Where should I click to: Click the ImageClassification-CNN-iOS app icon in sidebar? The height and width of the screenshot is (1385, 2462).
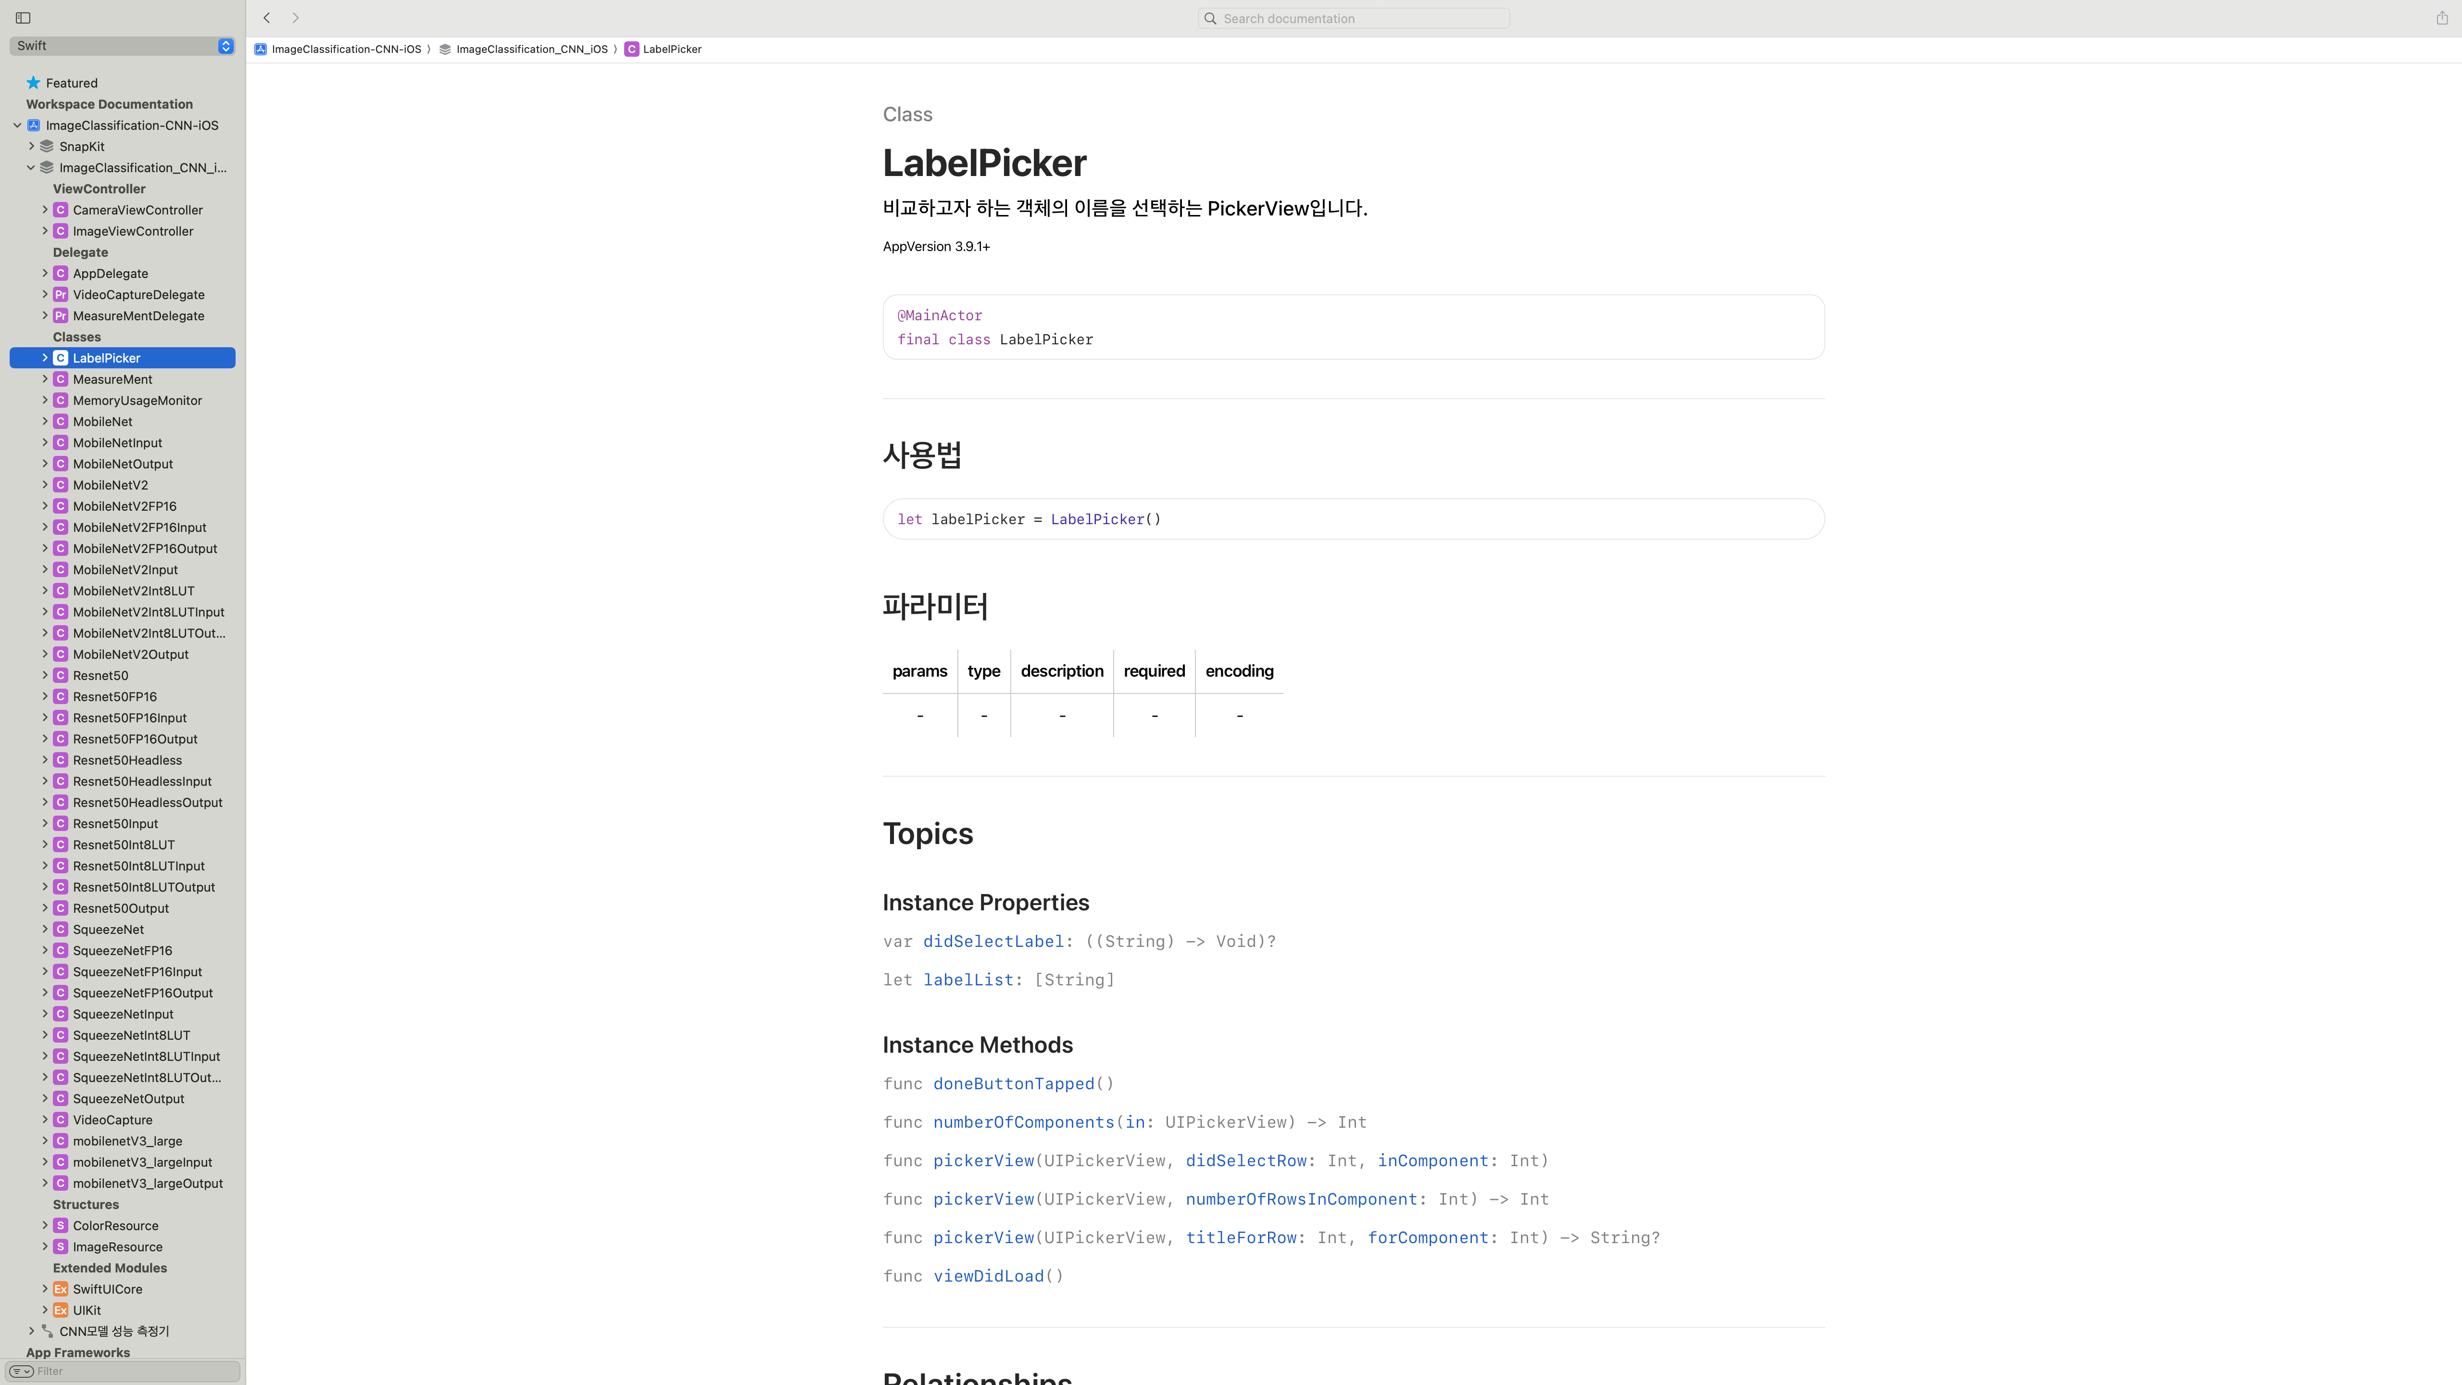34,125
